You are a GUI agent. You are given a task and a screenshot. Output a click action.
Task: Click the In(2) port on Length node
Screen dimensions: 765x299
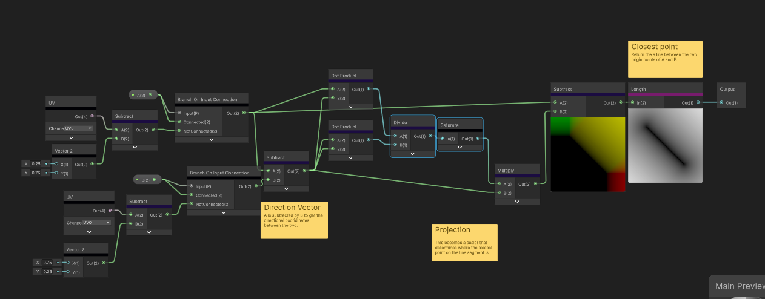coord(632,103)
